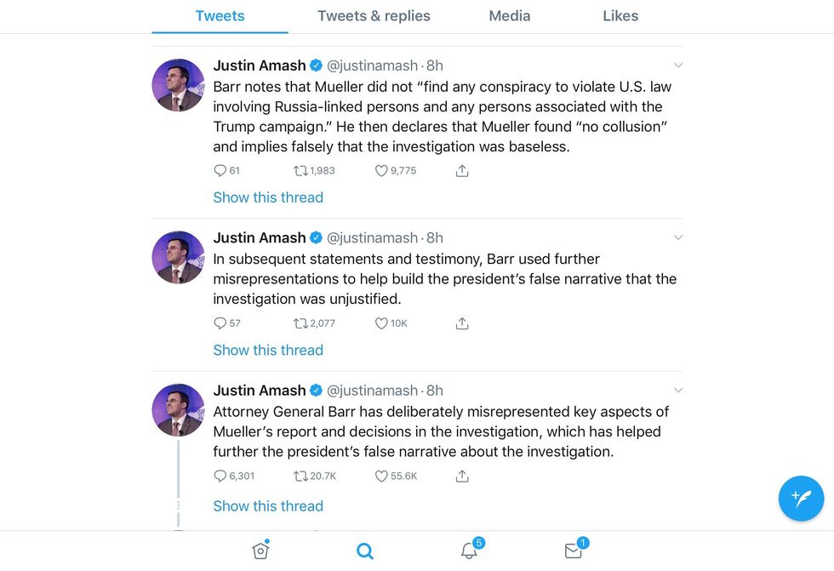Image resolution: width=834 pixels, height=571 pixels.
Task: Open the notifications bell icon
Action: pos(469,551)
